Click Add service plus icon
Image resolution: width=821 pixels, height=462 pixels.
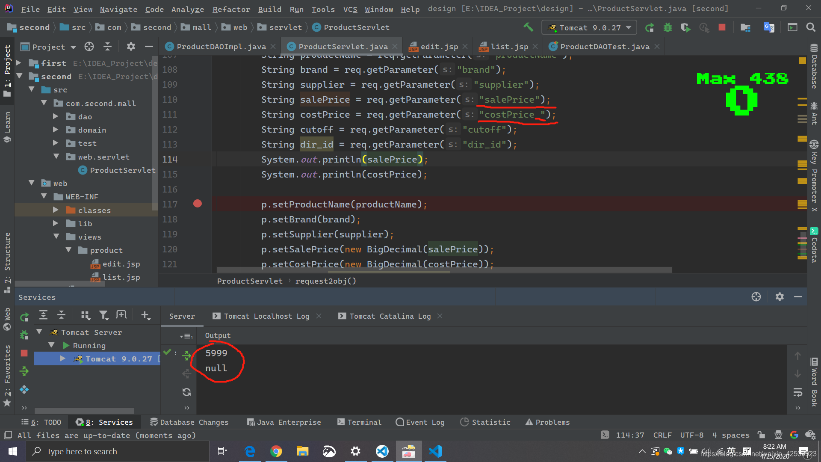[145, 316]
